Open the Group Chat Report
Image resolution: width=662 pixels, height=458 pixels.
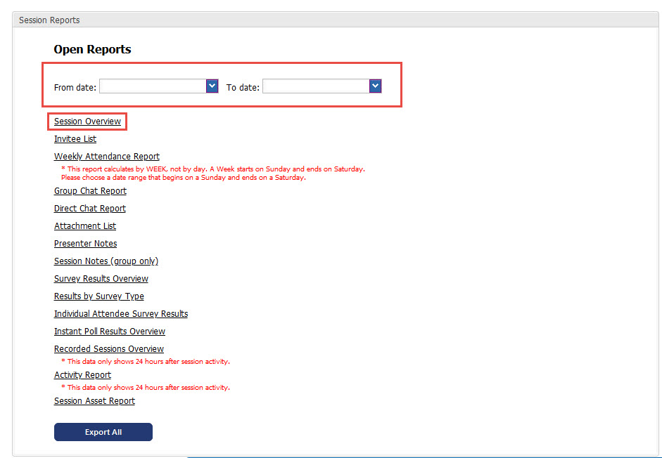[x=90, y=191]
